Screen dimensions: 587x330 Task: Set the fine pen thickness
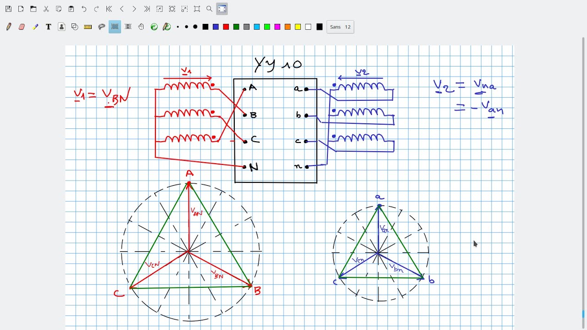178,27
